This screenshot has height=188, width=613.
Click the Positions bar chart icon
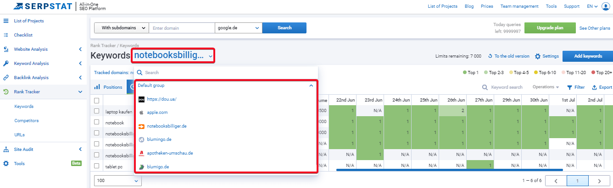pyautogui.click(x=97, y=86)
